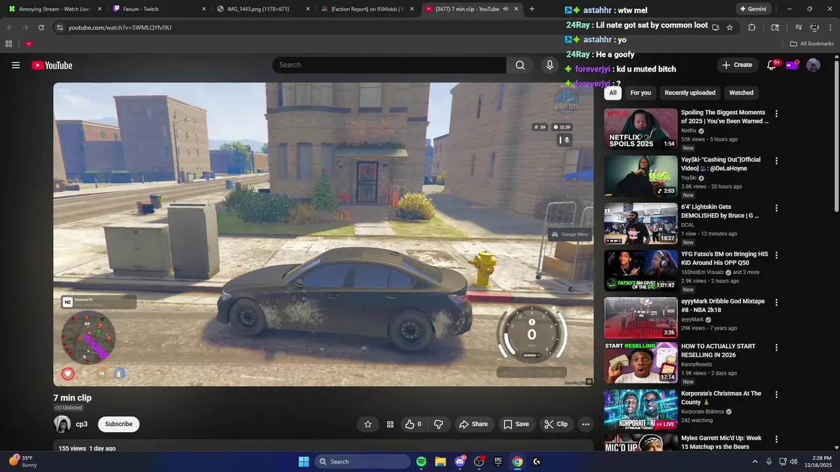Open the Gemini button in Chrome

pyautogui.click(x=753, y=9)
